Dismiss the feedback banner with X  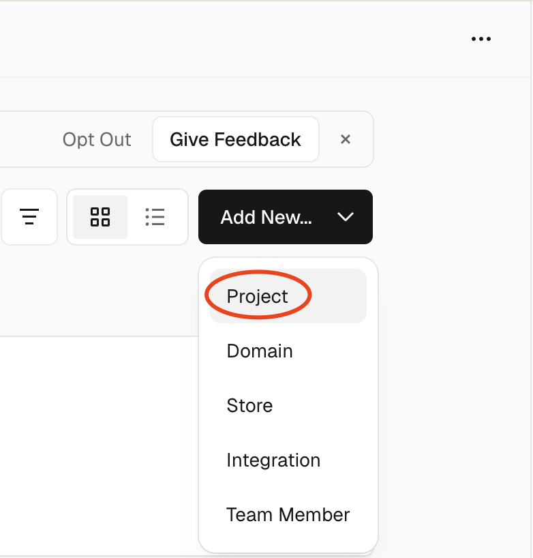(x=346, y=139)
